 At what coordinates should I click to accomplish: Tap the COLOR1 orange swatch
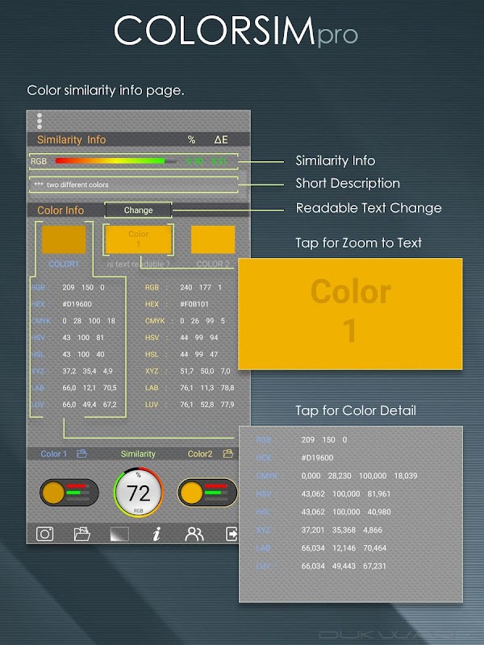pyautogui.click(x=64, y=239)
